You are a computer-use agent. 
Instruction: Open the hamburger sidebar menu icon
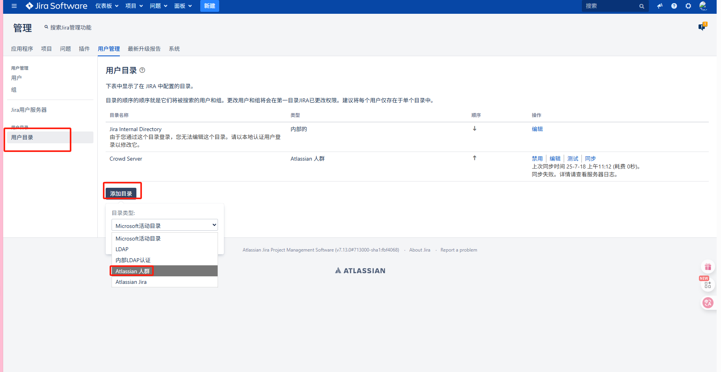tap(14, 6)
